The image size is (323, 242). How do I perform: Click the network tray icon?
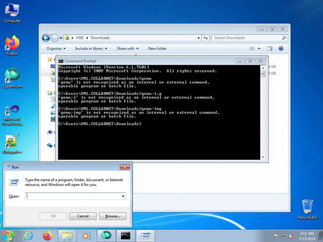pos(284,236)
